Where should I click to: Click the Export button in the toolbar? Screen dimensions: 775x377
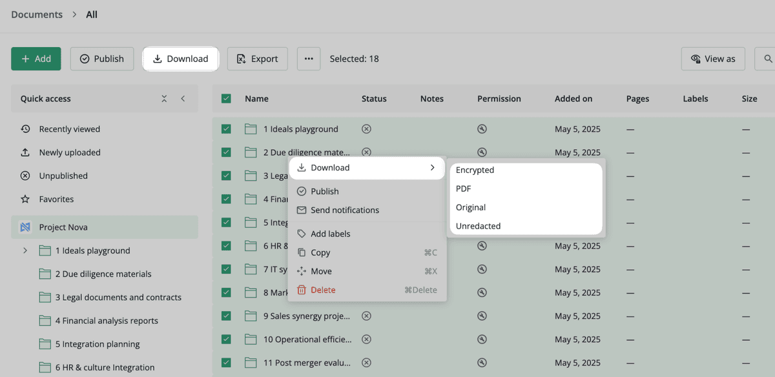pyautogui.click(x=257, y=58)
